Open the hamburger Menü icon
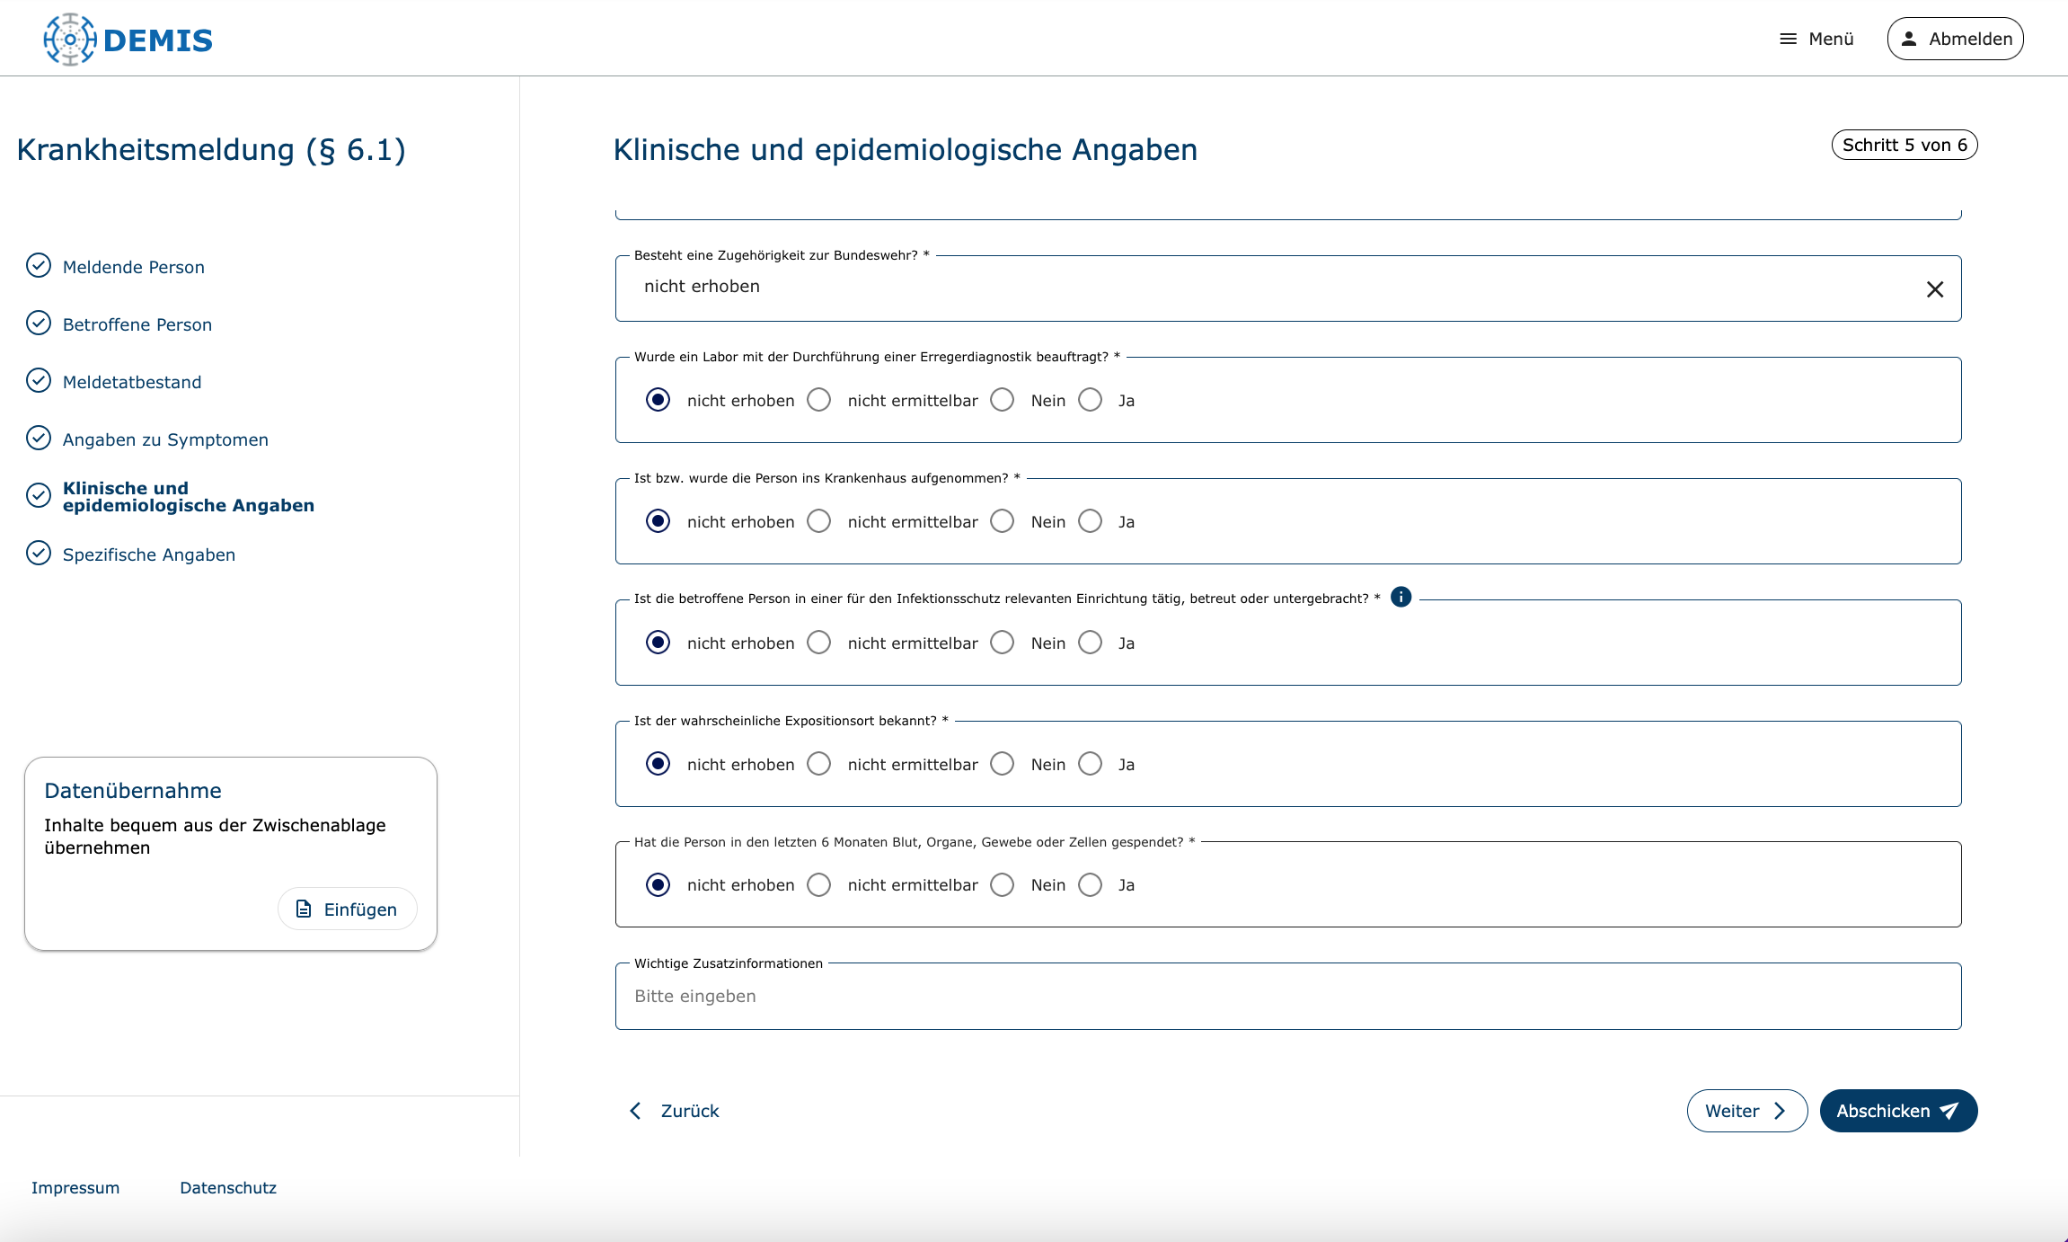 pos(1788,39)
